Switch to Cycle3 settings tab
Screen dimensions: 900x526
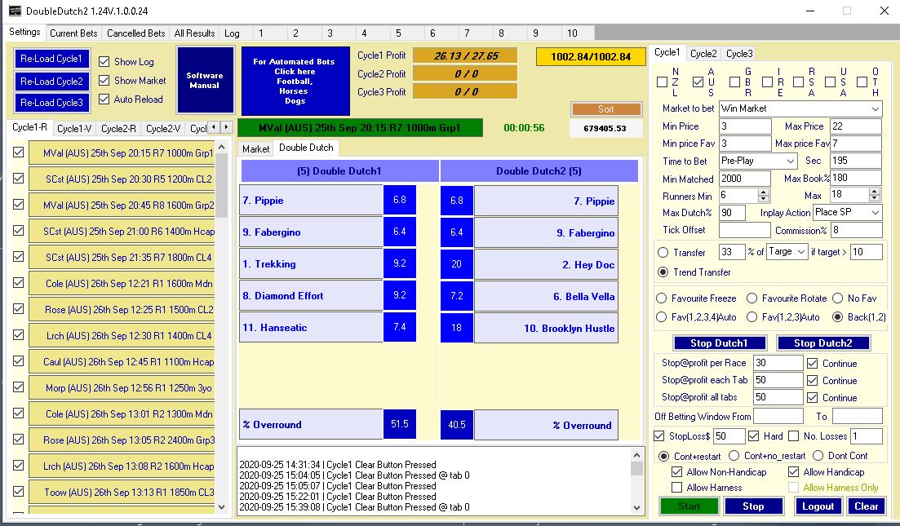(x=739, y=53)
